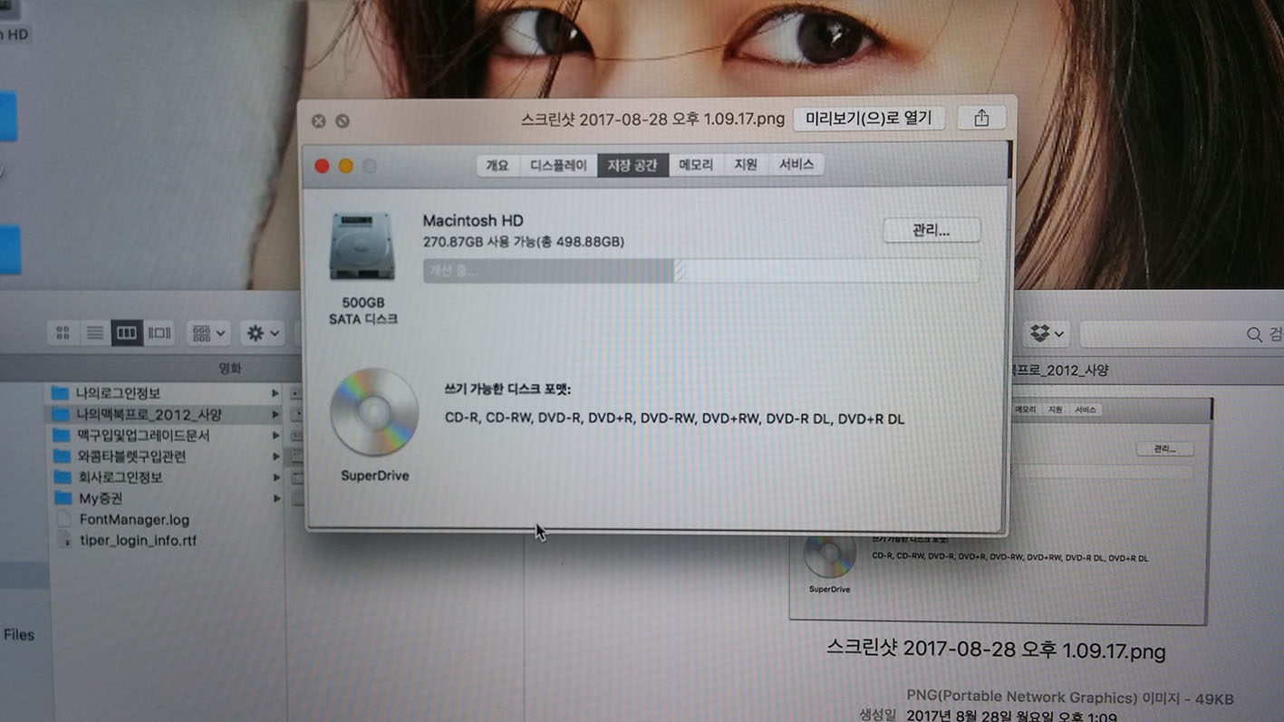Click the Macintosh HD disk icon
Screen dimensions: 1284x722
[x=362, y=246]
